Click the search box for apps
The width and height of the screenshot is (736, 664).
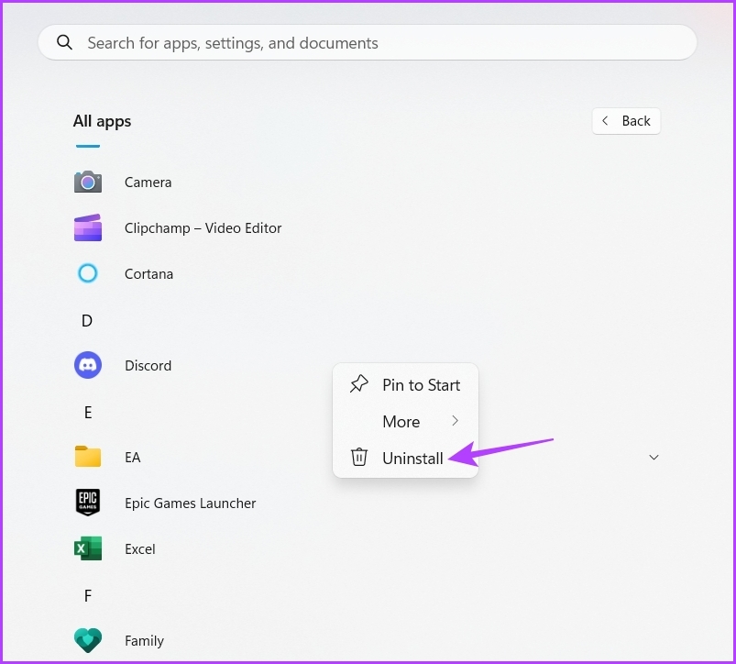367,43
